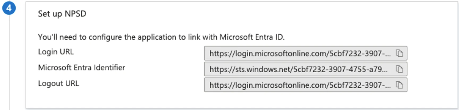Copy the Logout URL to clipboard
459x110 pixels.
click(399, 85)
